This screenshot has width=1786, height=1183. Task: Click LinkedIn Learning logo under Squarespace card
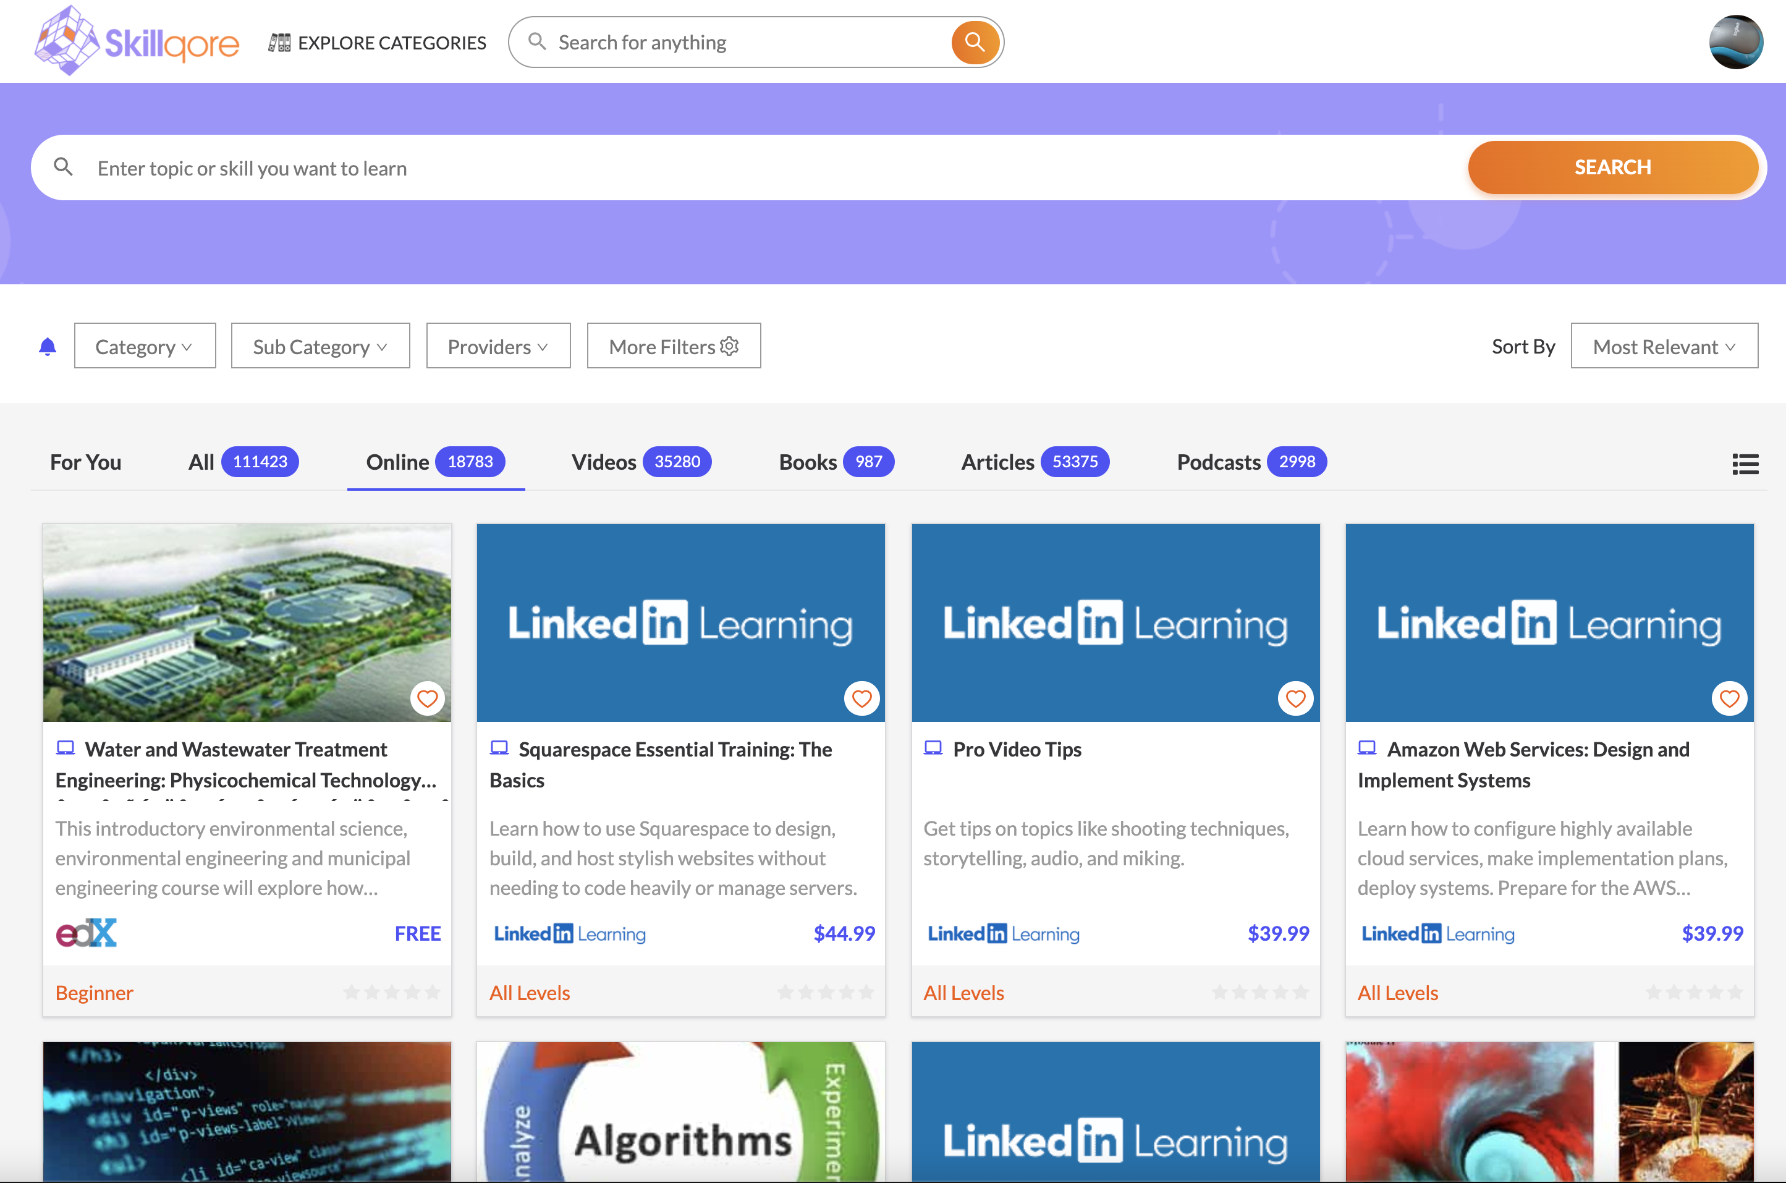[x=570, y=933]
